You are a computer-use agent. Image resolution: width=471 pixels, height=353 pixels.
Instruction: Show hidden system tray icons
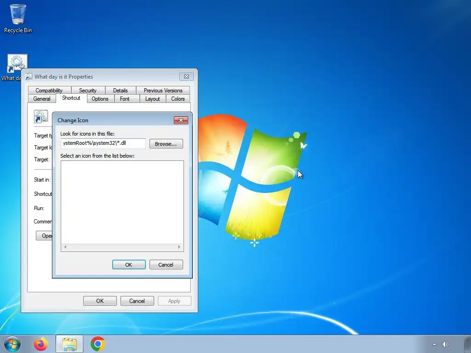434,344
